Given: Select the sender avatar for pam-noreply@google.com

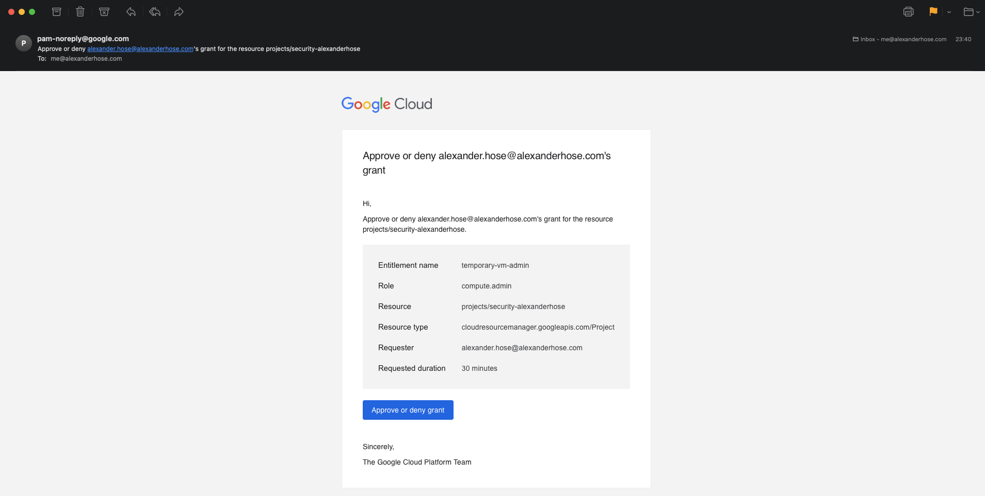Looking at the screenshot, I should (x=24, y=43).
